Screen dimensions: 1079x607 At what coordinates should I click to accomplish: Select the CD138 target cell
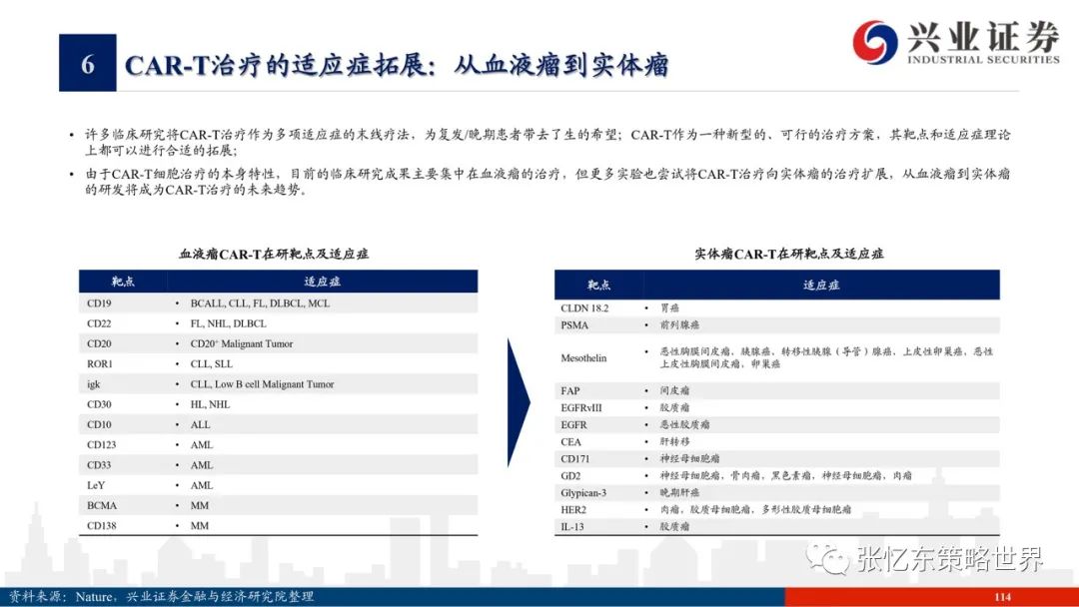coord(102,526)
